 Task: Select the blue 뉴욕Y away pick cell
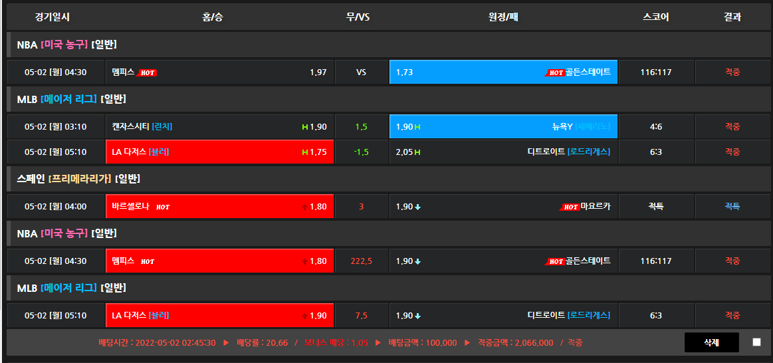point(503,126)
